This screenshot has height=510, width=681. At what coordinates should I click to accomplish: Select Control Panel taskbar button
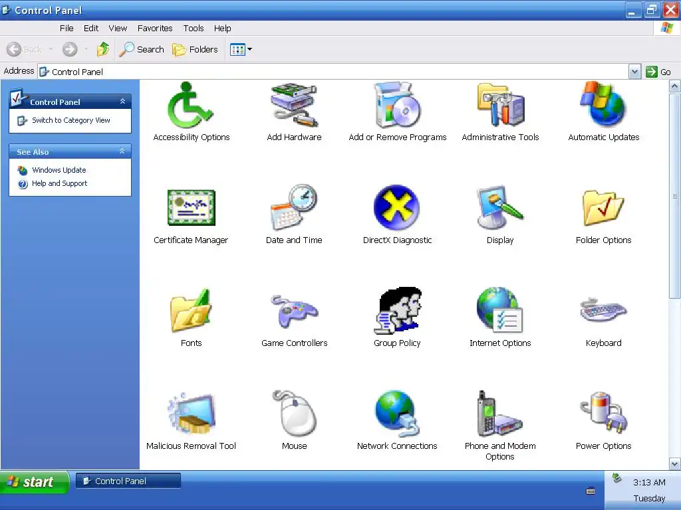(128, 481)
